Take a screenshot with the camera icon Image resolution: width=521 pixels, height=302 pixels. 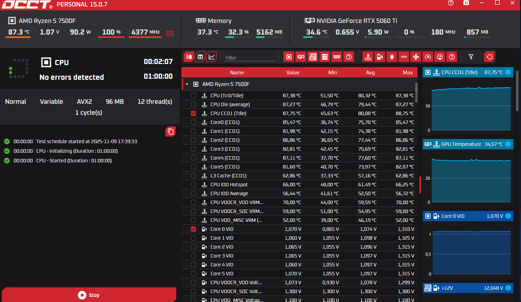466,3
